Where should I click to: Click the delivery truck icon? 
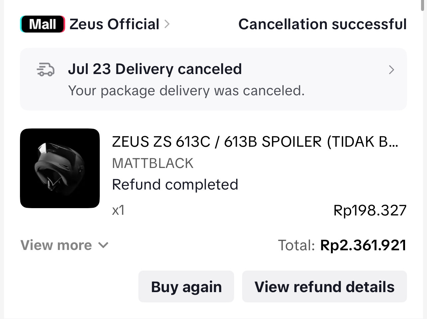(x=46, y=70)
